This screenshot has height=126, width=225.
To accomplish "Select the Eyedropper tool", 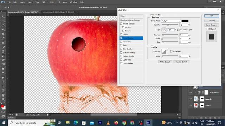I will click(x=3, y=38).
